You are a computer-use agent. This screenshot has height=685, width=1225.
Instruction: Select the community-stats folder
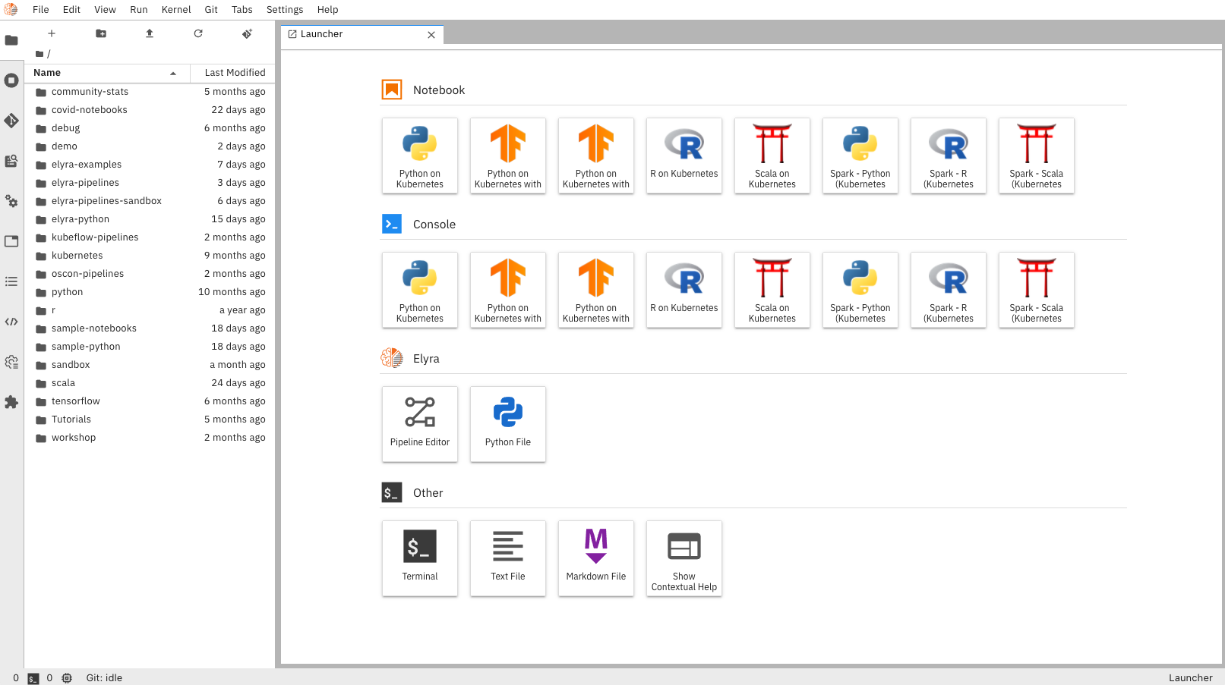pyautogui.click(x=150, y=92)
